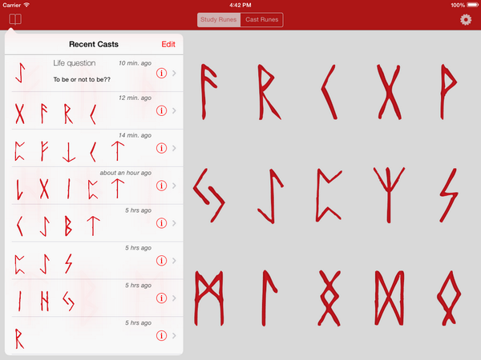Switch to the Cast Runes tab
This screenshot has height=360, width=481.
(x=261, y=19)
